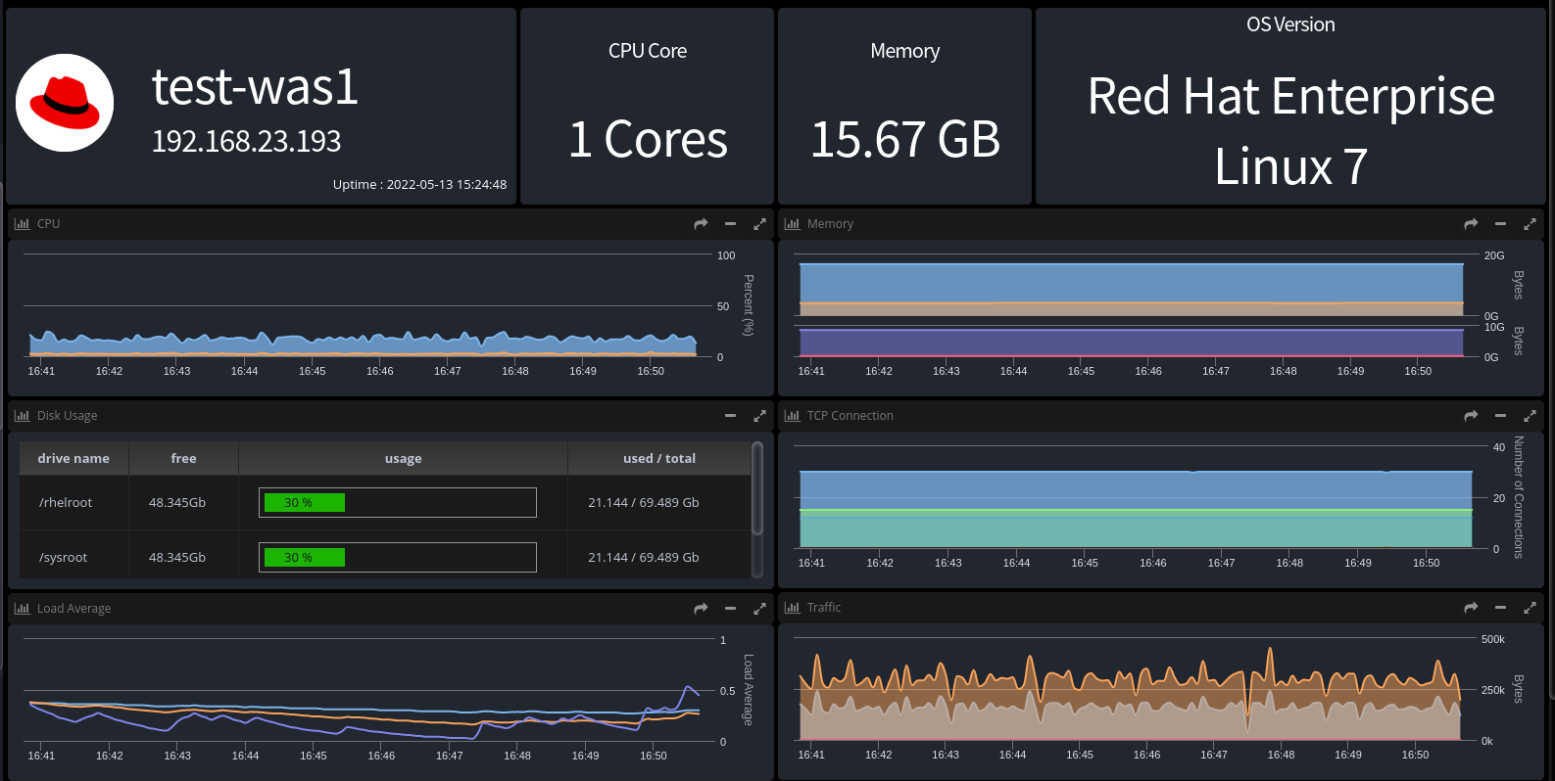
Task: Sort table by drive name column
Action: tap(73, 458)
